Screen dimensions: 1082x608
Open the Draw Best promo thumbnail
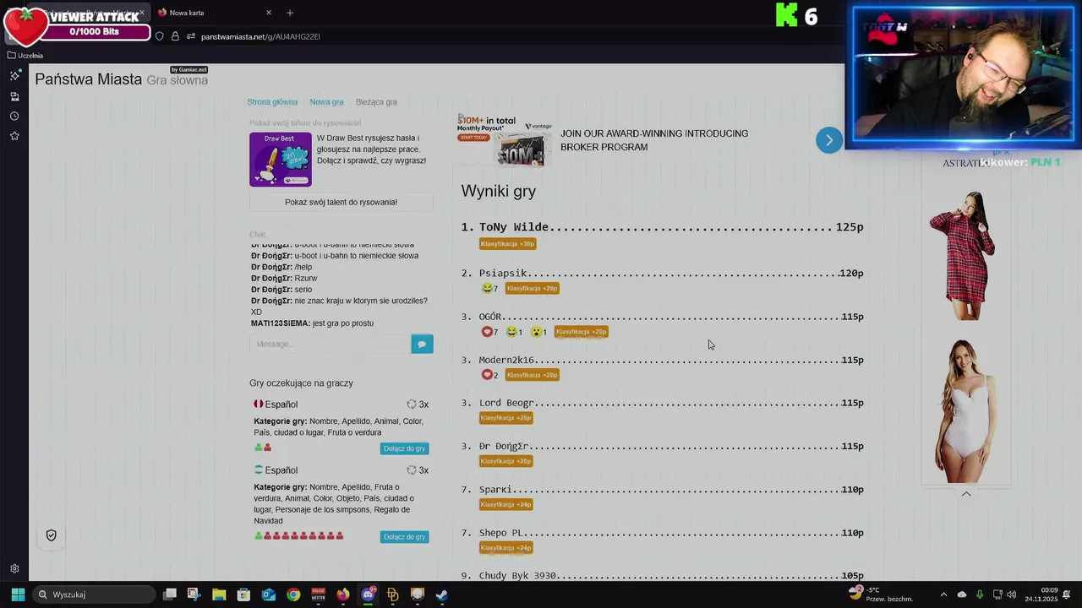click(x=280, y=159)
